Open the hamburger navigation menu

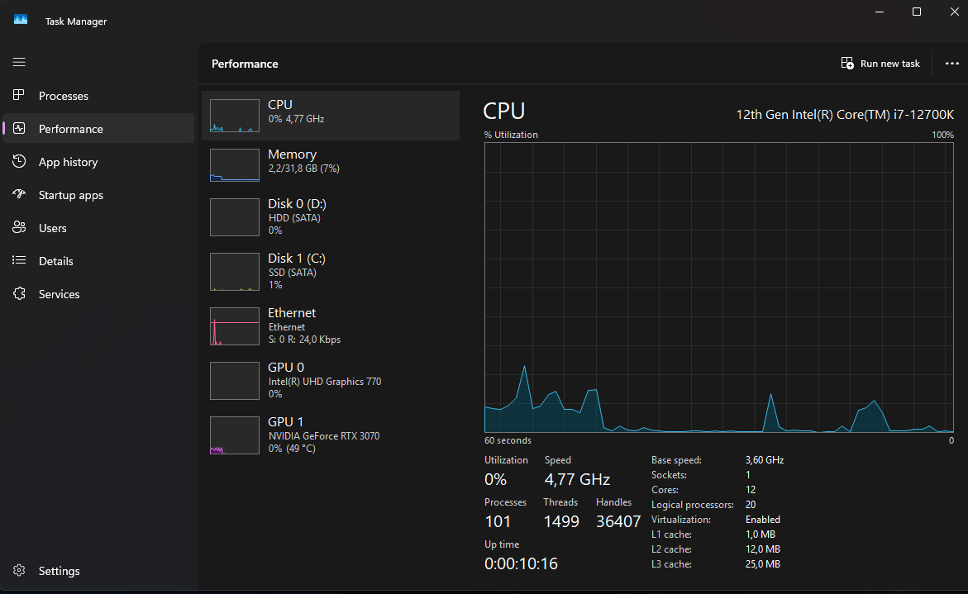(19, 62)
